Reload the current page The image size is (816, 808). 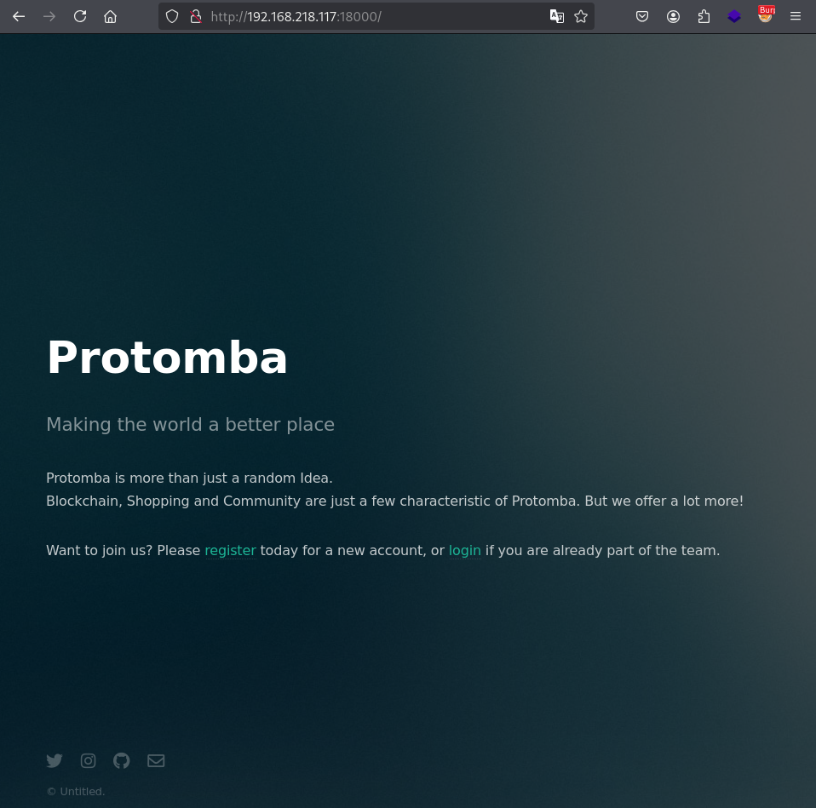point(79,17)
